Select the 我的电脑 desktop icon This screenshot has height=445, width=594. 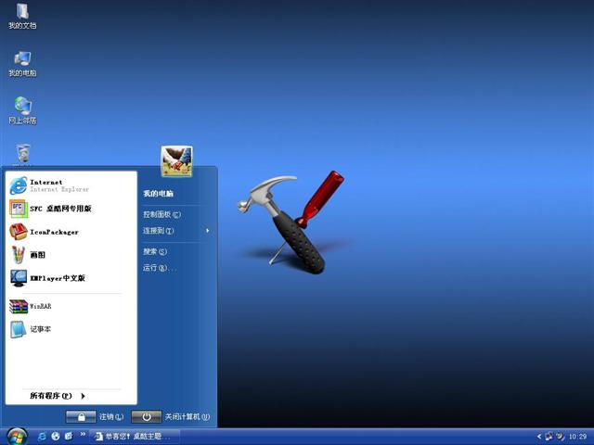point(22,64)
